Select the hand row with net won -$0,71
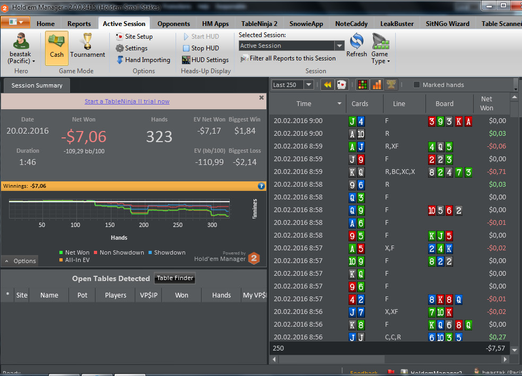The image size is (522, 376). tap(389, 172)
